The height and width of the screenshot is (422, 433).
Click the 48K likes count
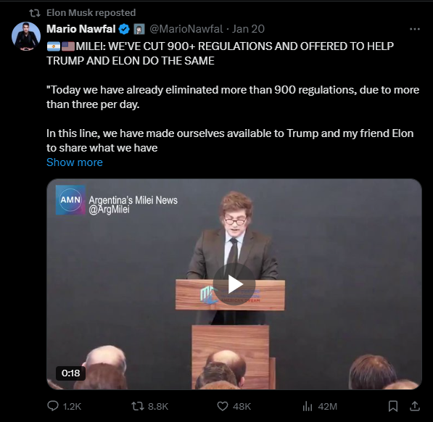[242, 406]
